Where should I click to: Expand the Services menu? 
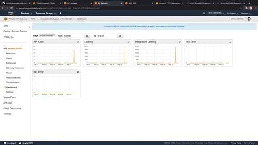26,13
